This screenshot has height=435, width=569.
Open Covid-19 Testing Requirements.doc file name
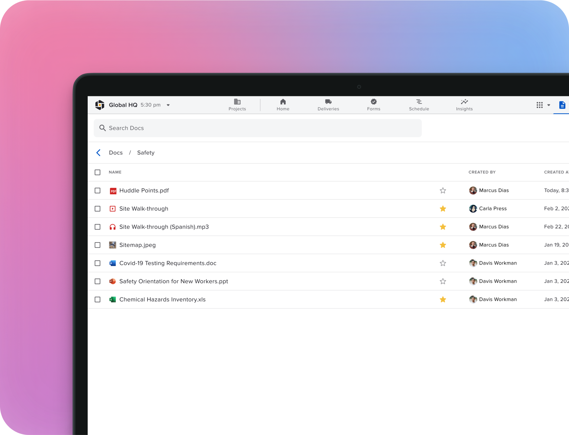168,263
